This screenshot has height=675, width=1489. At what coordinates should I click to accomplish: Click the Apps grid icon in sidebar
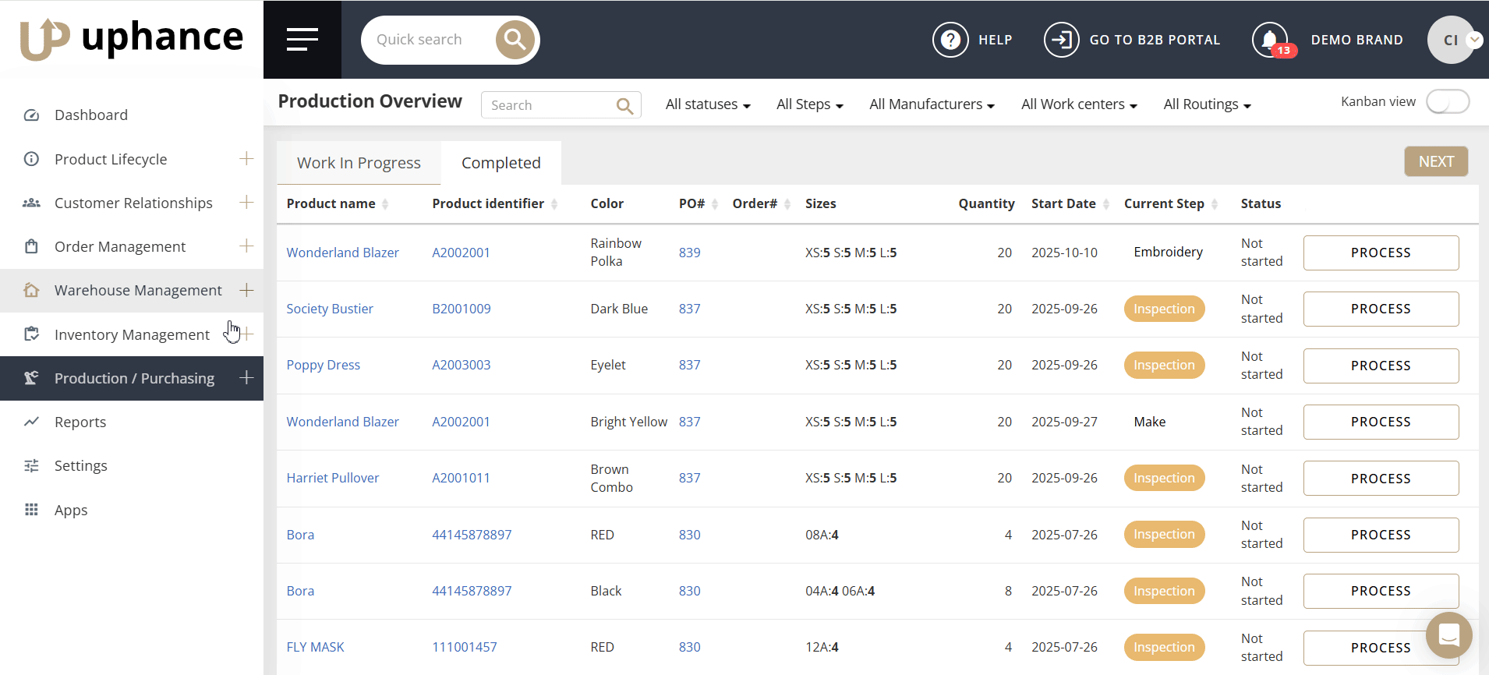click(x=31, y=510)
